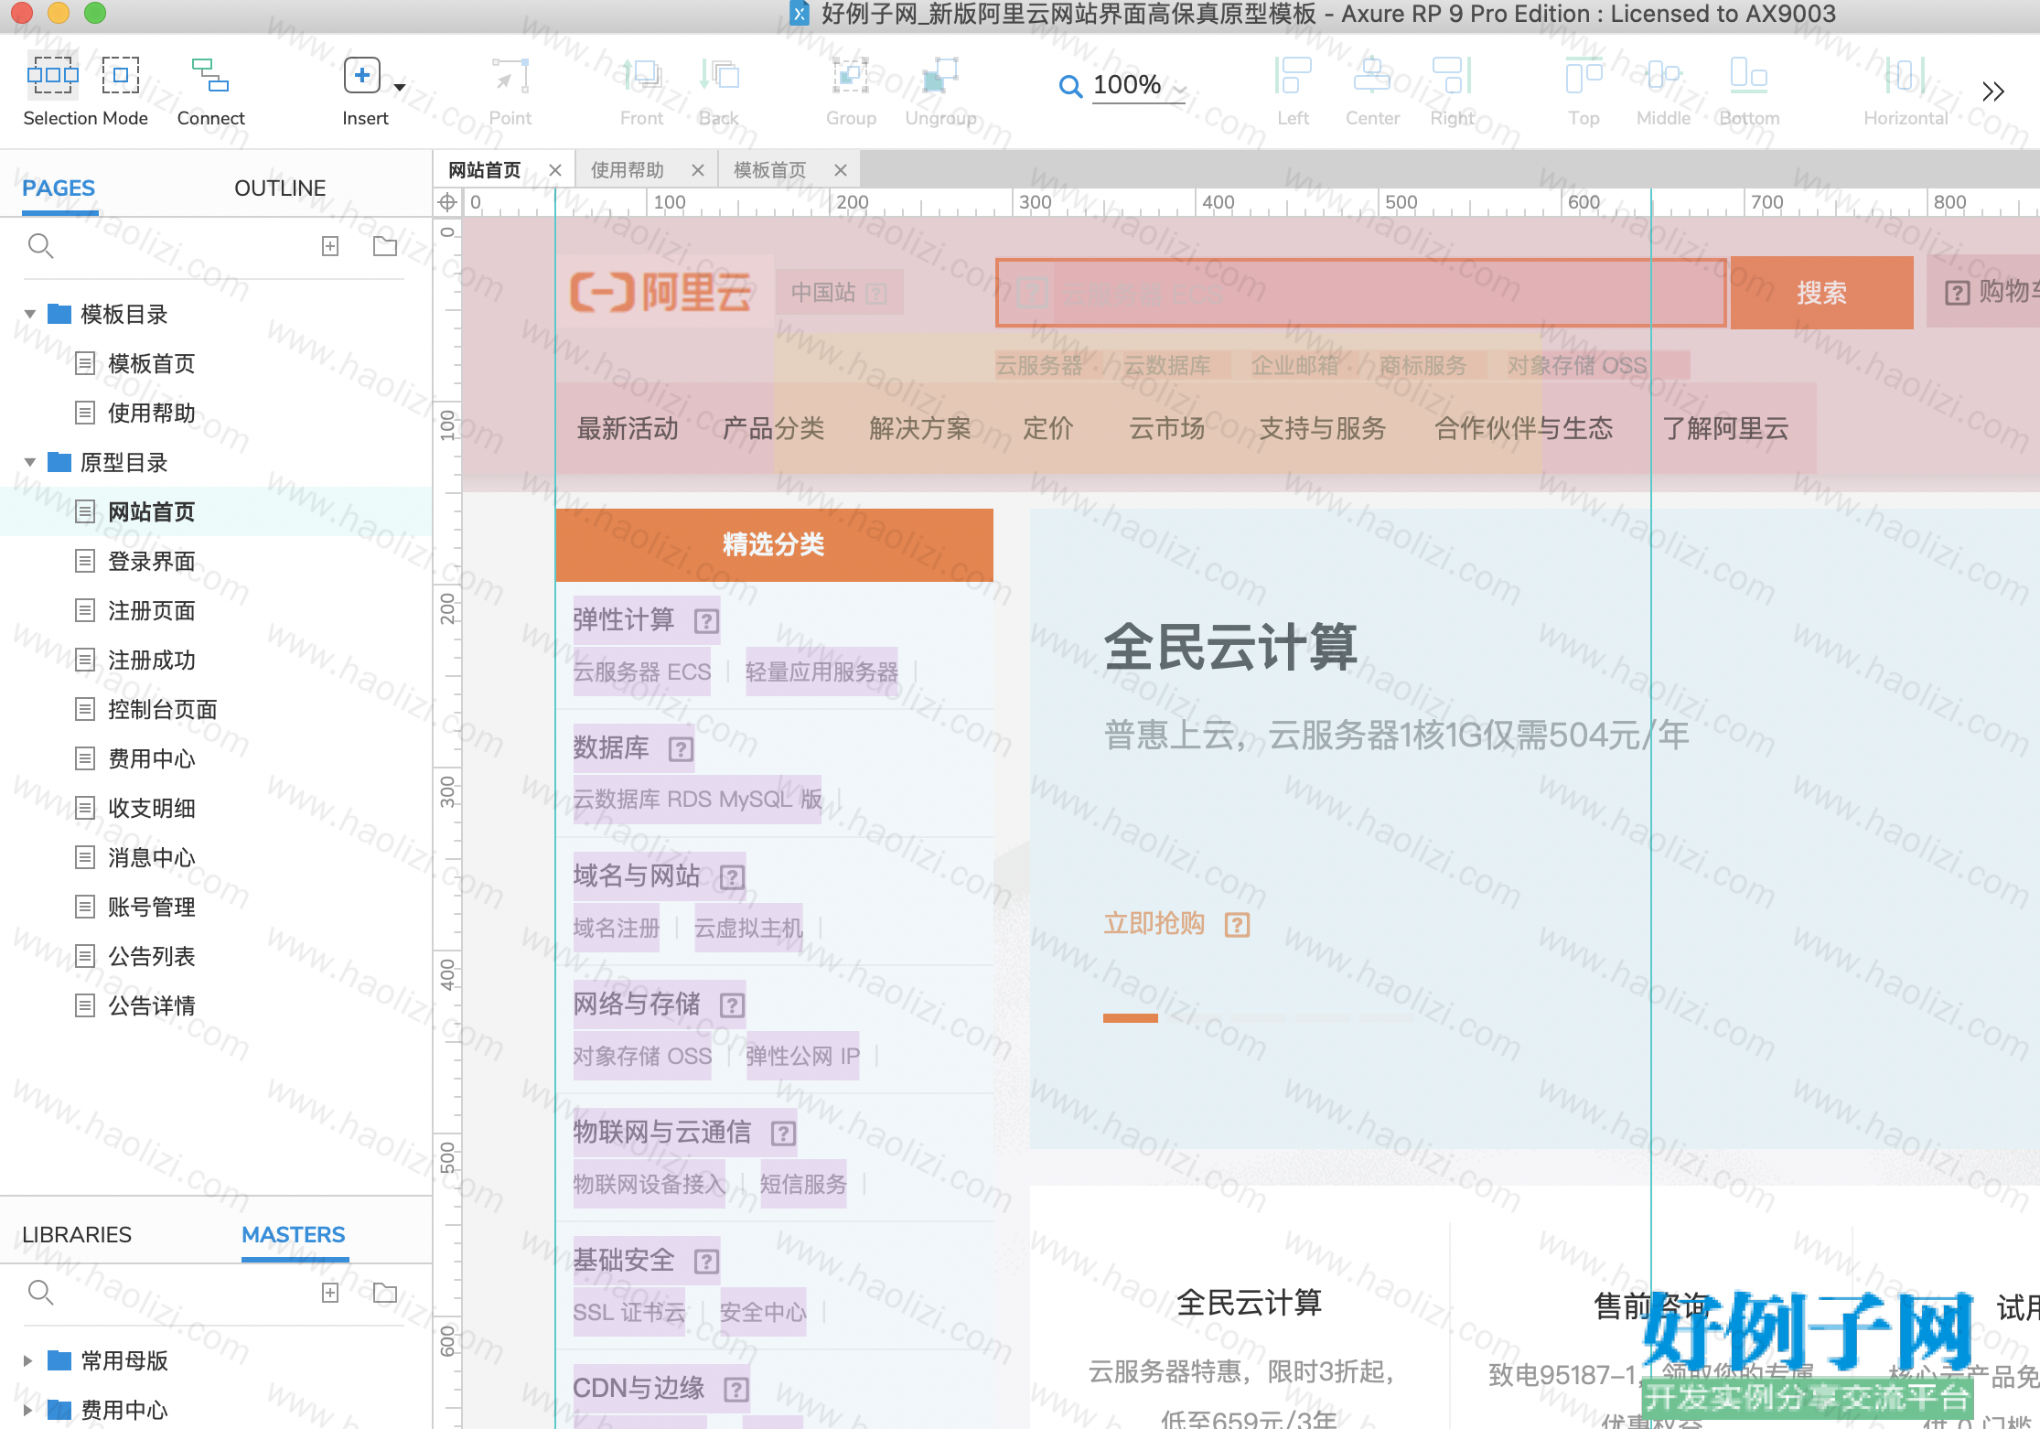Select the 收支明细 page
Viewport: 2040px width, 1429px height.
coord(151,809)
